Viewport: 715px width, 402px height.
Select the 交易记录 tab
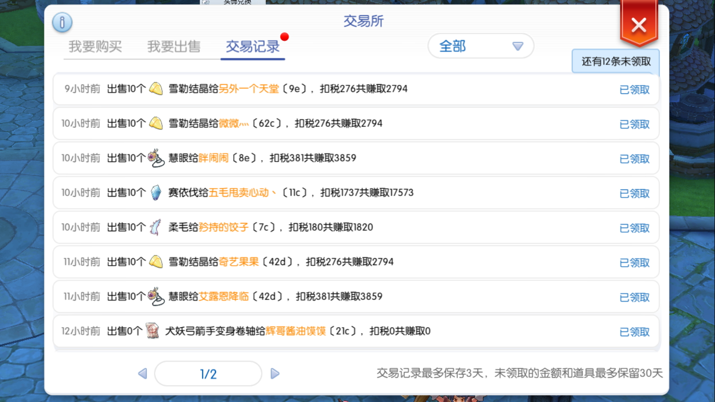pos(252,47)
